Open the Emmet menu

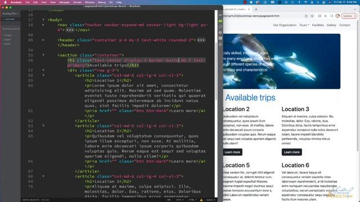tap(77, 2)
